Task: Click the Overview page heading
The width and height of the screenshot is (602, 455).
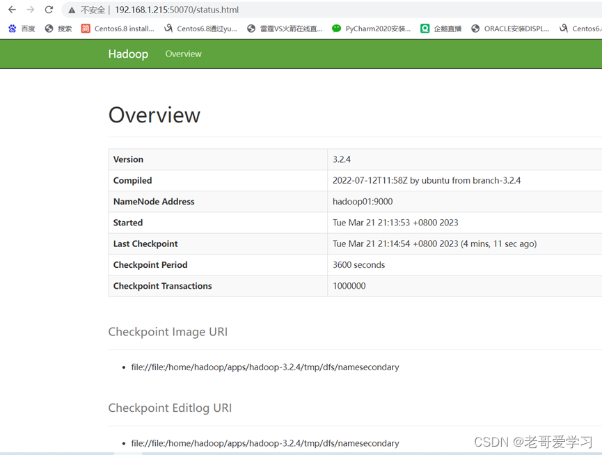Action: (x=155, y=115)
